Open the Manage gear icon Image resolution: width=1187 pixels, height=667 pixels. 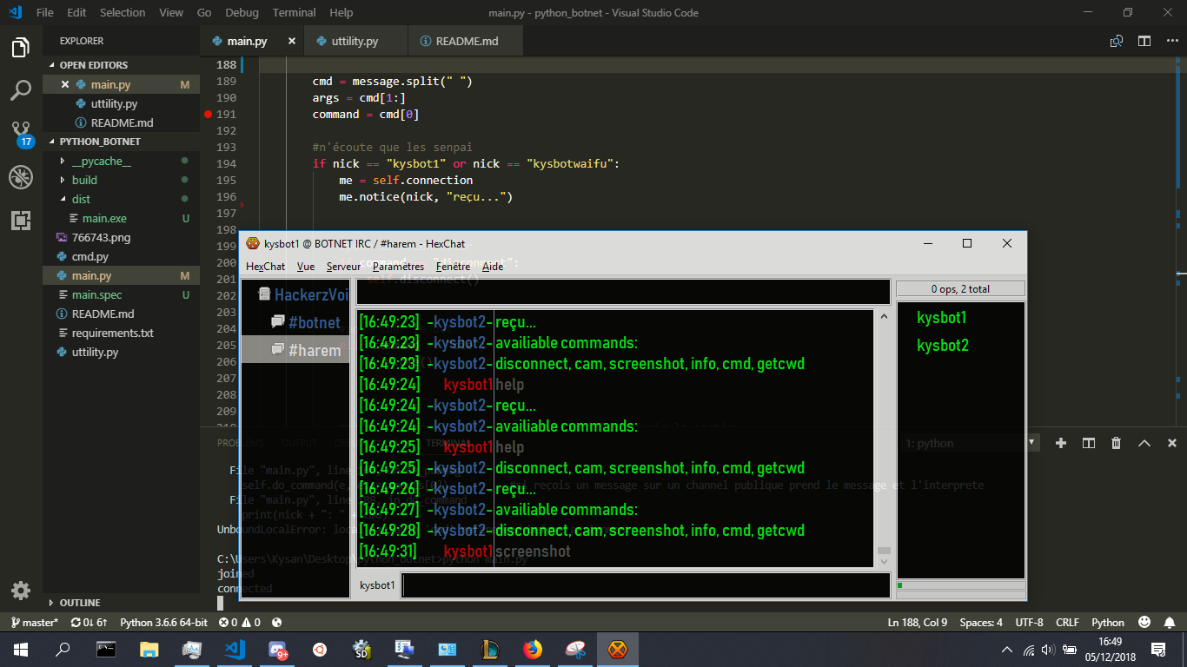[21, 591]
